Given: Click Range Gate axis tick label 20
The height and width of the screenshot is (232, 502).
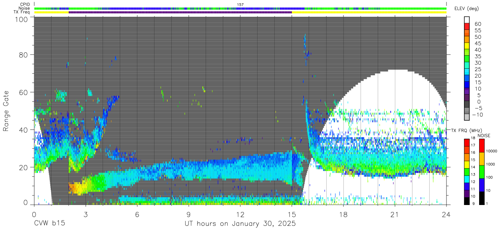Looking at the screenshot, I should [x=24, y=167].
